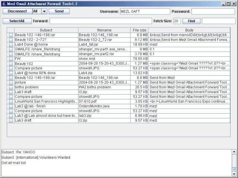238x178 pixels.
Task: Tick checkbox of stranger_mv.part1.exe row
Action: coord(11,49)
